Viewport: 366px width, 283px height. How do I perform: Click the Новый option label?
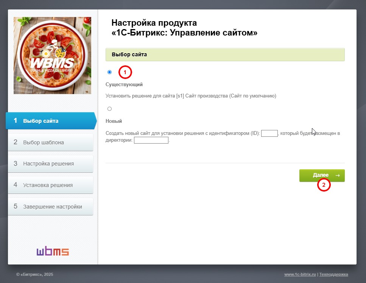click(114, 121)
